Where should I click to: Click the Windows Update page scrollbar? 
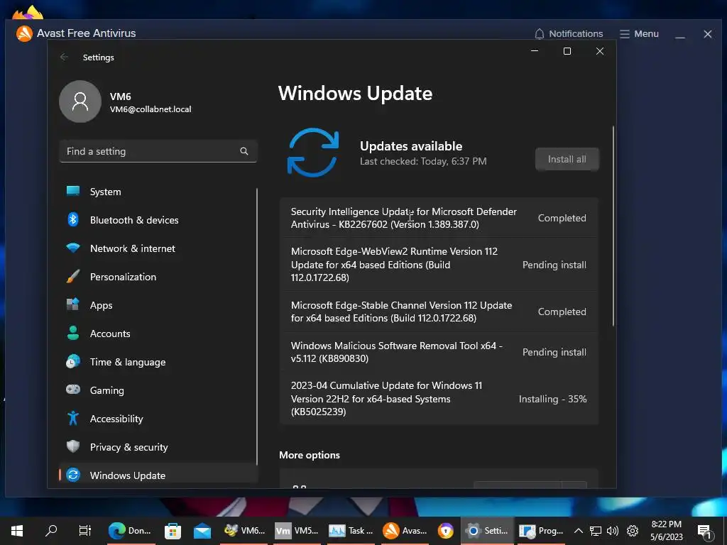613,226
